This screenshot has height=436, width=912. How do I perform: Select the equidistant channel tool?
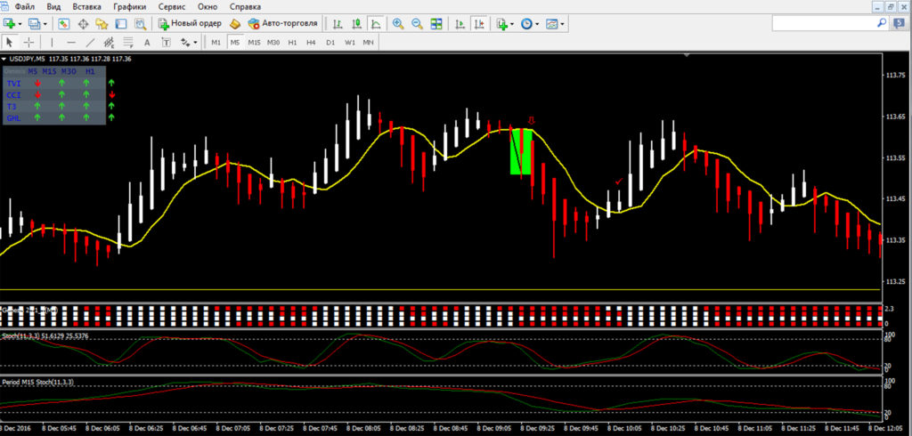pyautogui.click(x=109, y=43)
